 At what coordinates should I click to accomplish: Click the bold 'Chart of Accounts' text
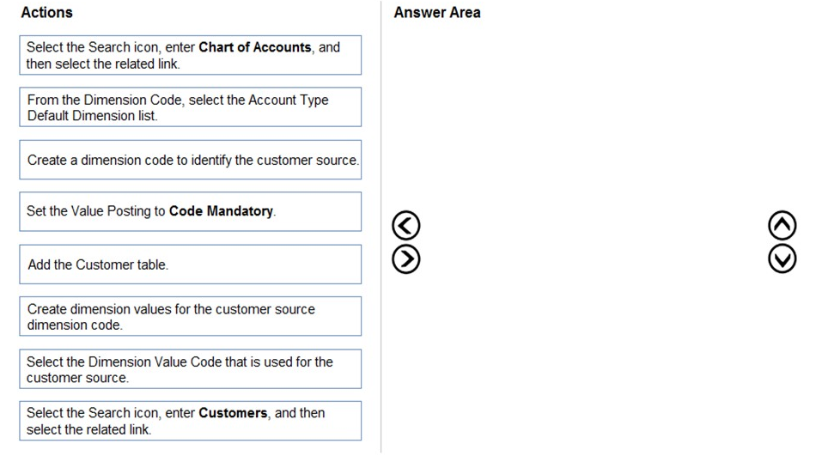point(254,47)
